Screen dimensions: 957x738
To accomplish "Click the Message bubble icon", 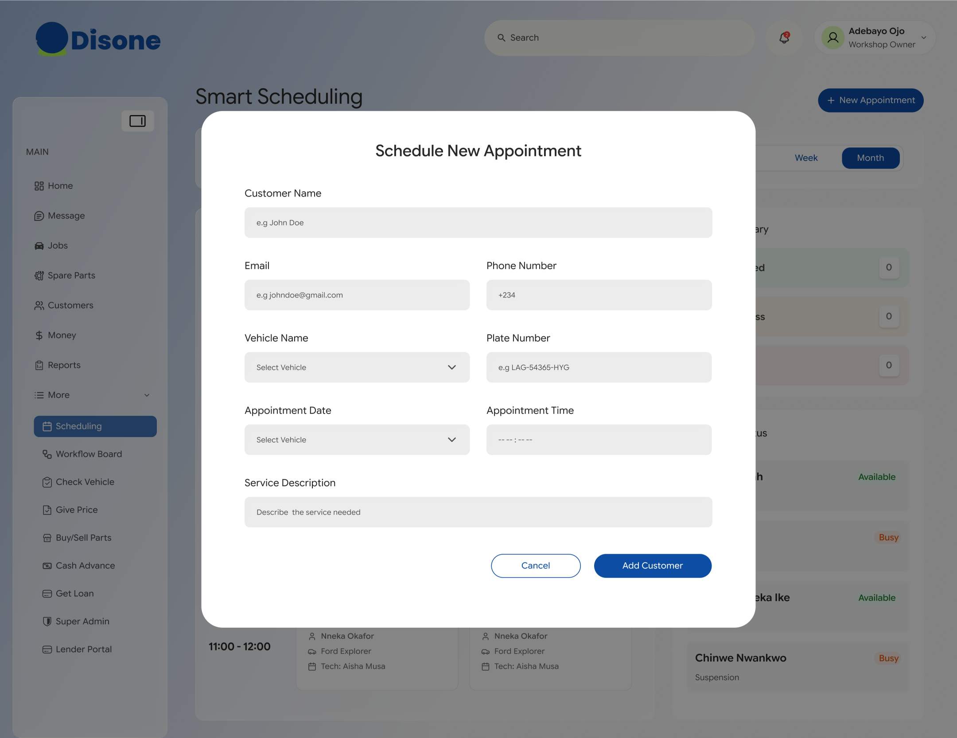I will coord(39,216).
